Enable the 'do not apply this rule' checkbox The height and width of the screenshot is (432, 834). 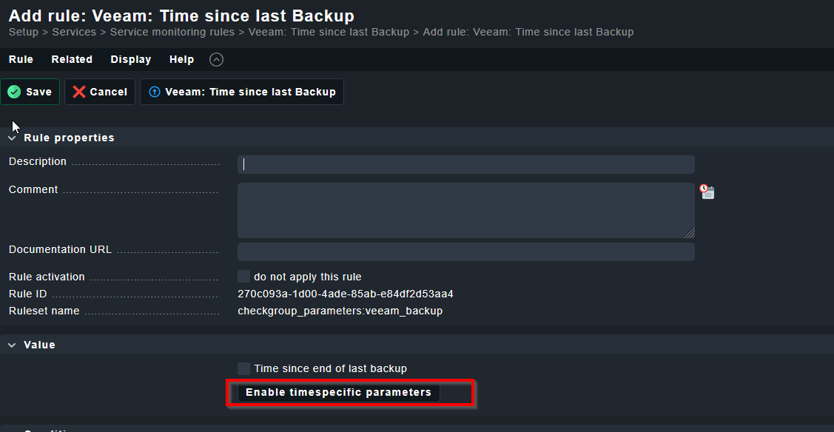[x=244, y=277]
